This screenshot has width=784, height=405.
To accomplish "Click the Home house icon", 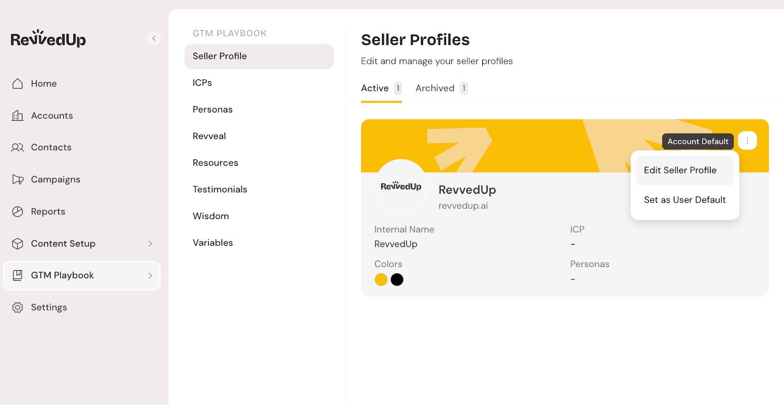I will 18,84.
